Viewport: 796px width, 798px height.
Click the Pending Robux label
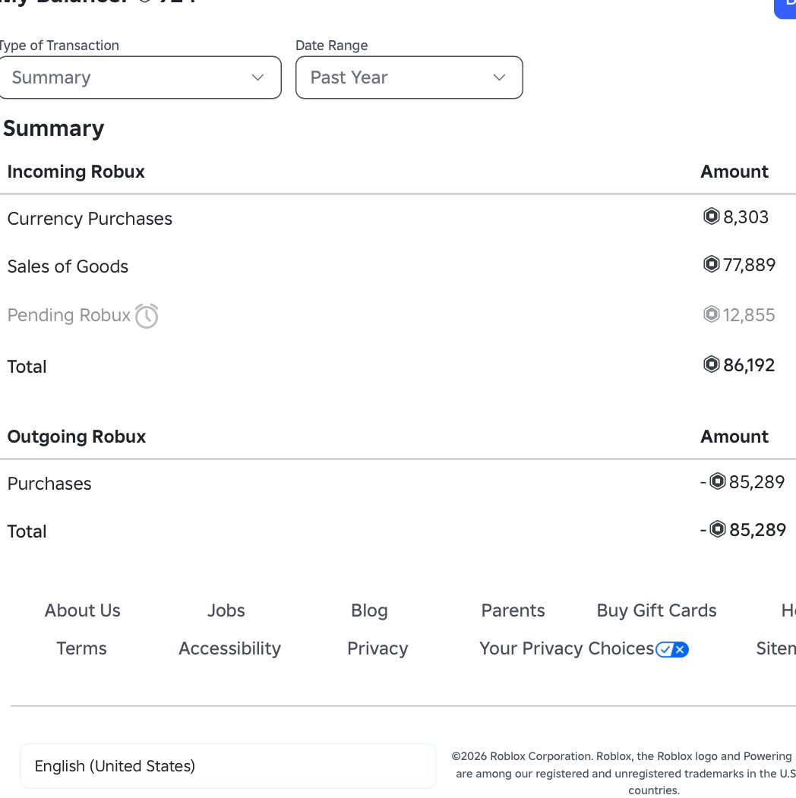point(68,315)
